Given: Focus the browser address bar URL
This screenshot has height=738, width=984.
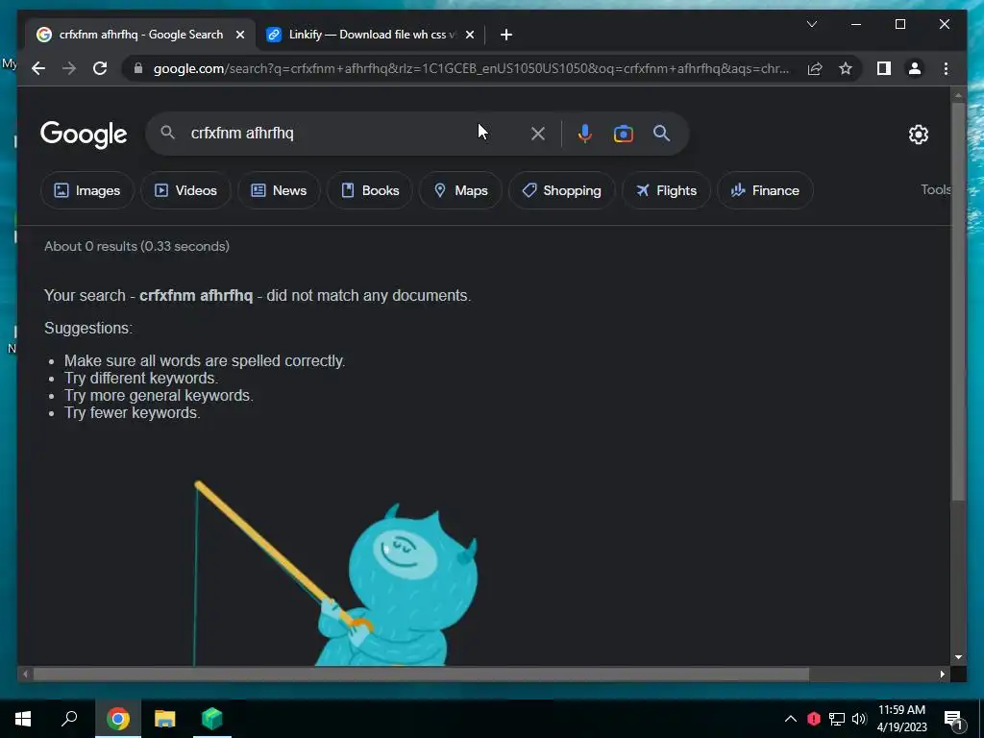Looking at the screenshot, I should (471, 68).
